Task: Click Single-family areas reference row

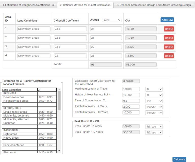Action: 29,112
